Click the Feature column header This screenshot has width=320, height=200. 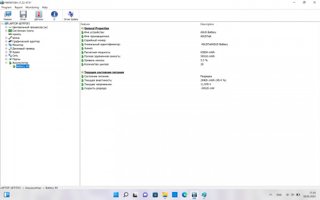tap(85, 24)
